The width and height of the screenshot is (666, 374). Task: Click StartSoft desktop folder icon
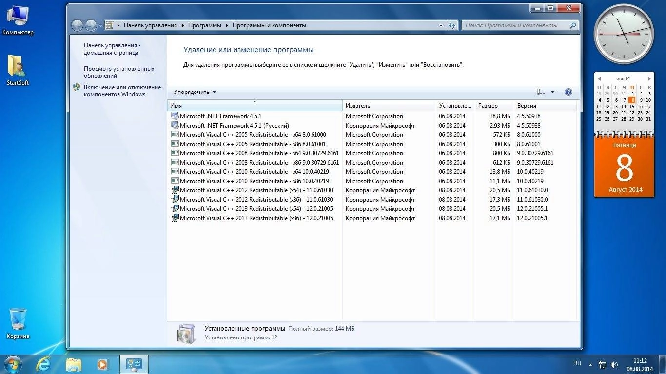tap(18, 70)
